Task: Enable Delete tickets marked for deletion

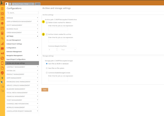Action: pos(47,23)
